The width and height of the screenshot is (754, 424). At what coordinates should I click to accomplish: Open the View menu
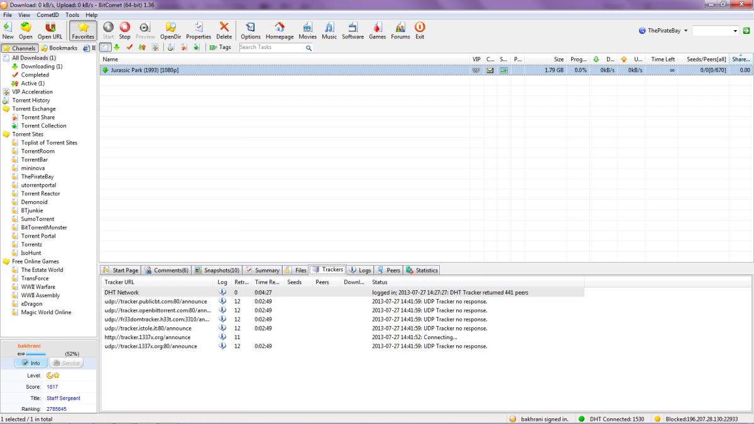point(25,14)
